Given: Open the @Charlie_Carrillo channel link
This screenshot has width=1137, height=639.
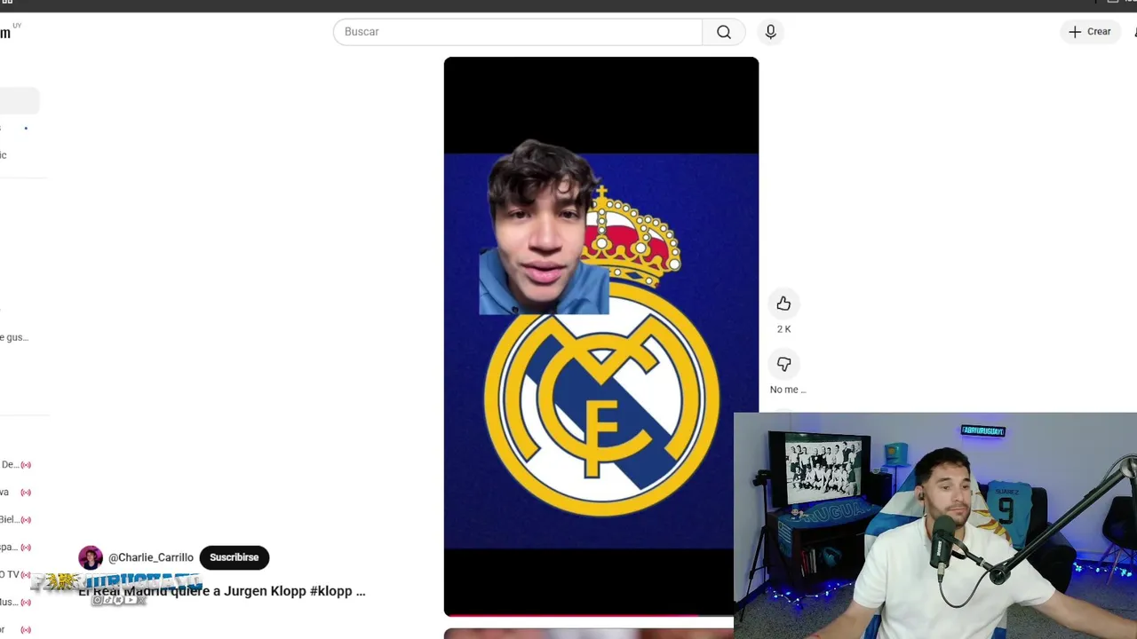Looking at the screenshot, I should (151, 557).
